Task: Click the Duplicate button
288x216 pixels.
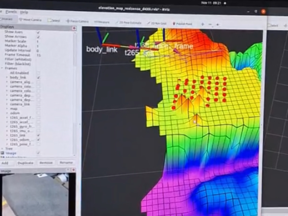Action: tap(25, 163)
